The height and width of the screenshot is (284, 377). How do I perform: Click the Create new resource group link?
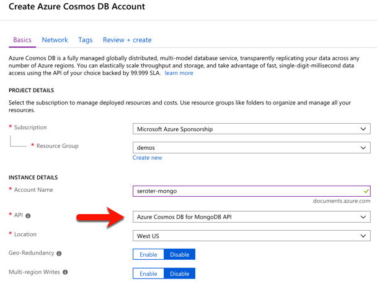147,158
